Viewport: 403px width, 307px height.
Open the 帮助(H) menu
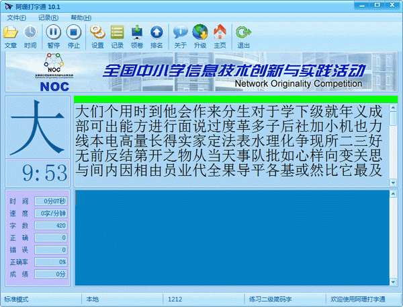pos(81,18)
